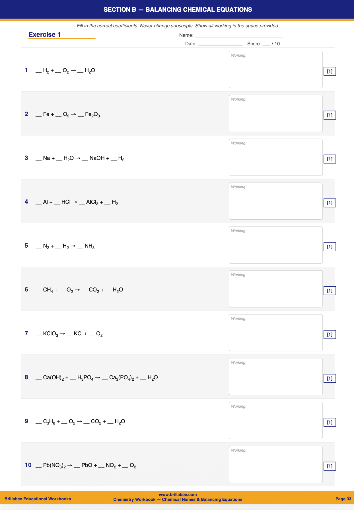Screen dimensions: 354x510
Task: Click the coefficient blank before Fe2O3
Action: pyautogui.click(x=81, y=115)
